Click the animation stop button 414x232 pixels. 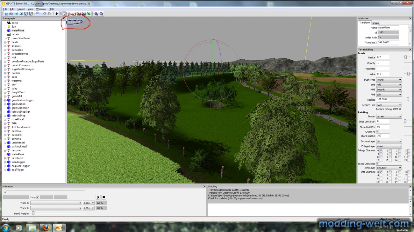[x=104, y=197]
